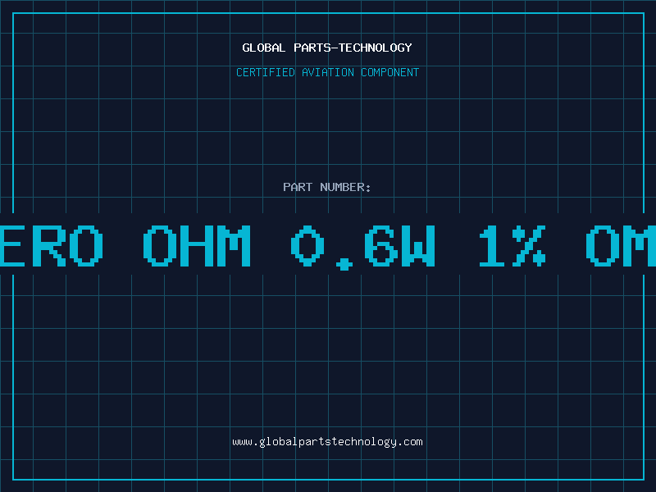
Task: Click the large '0.6W' value
Action: tap(363, 247)
